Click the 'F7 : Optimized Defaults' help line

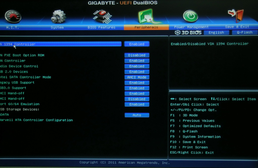coord(195,126)
